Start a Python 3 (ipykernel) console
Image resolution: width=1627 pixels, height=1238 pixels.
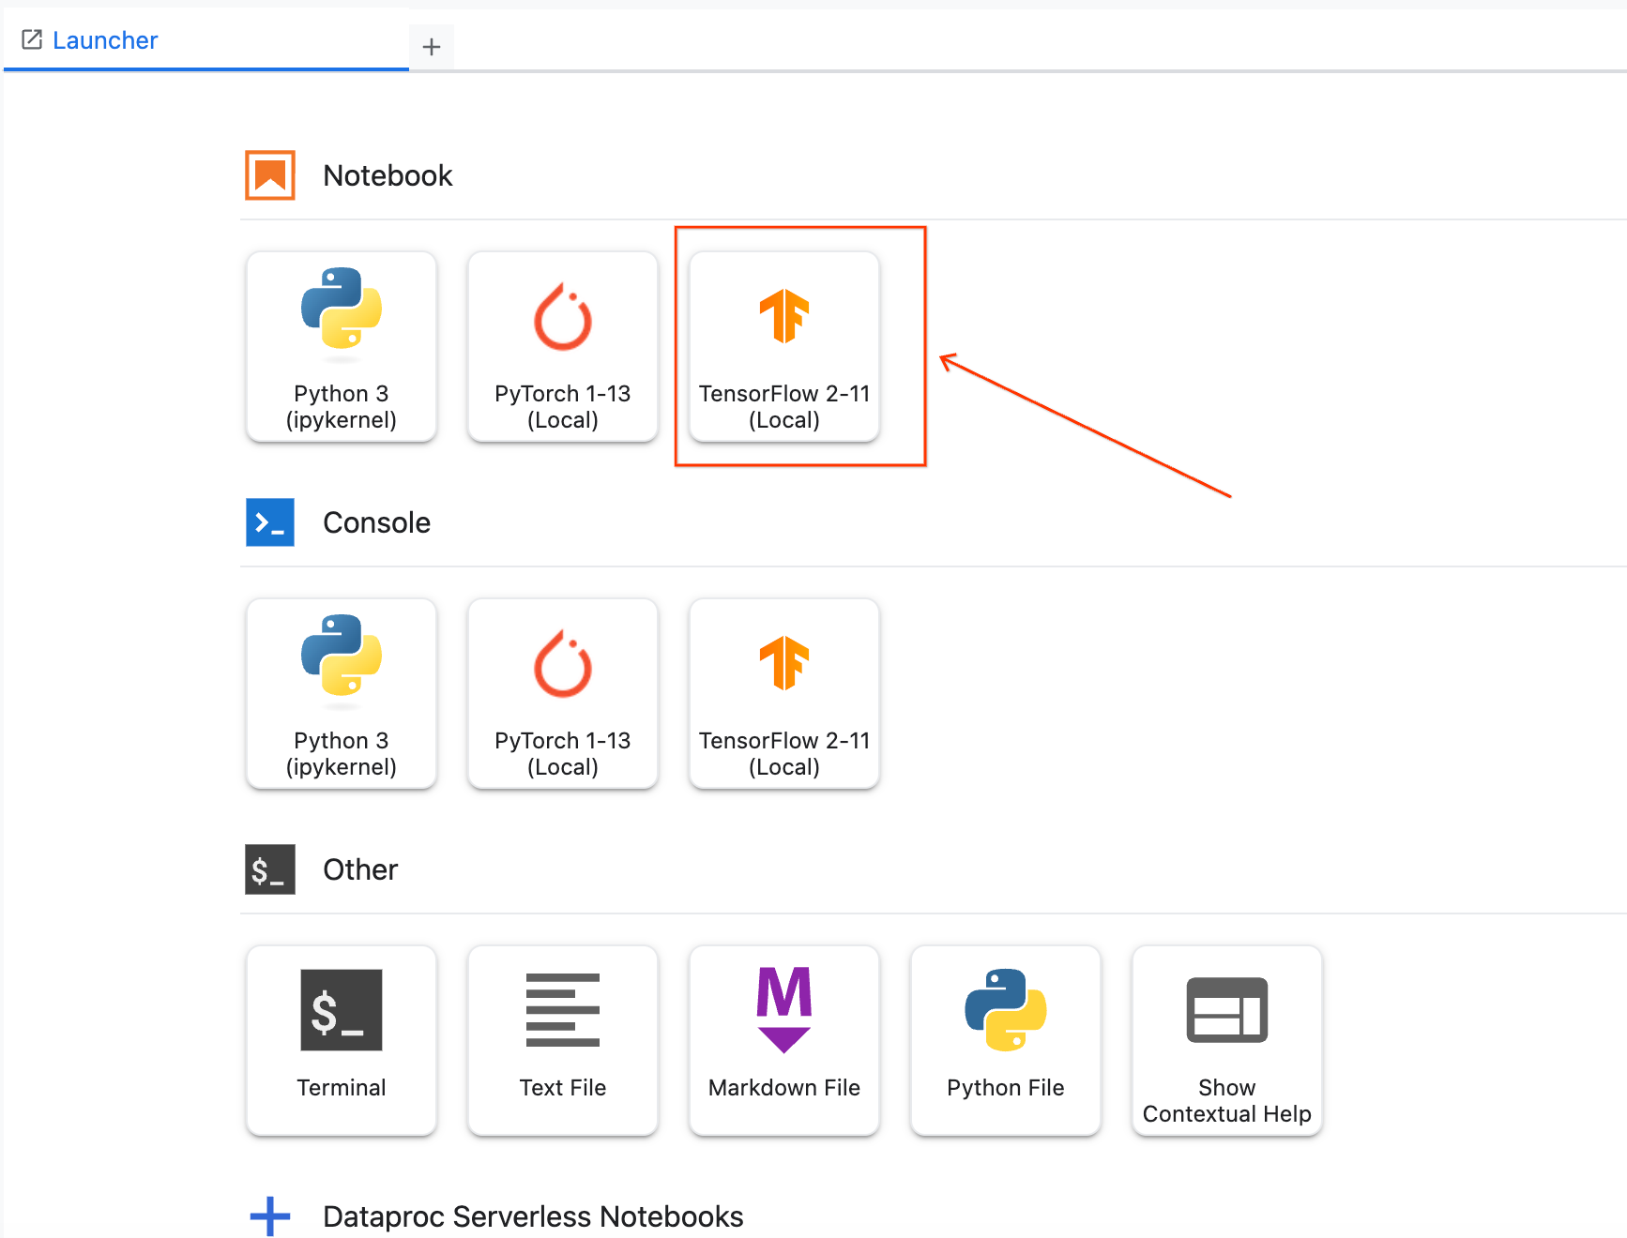click(x=342, y=693)
